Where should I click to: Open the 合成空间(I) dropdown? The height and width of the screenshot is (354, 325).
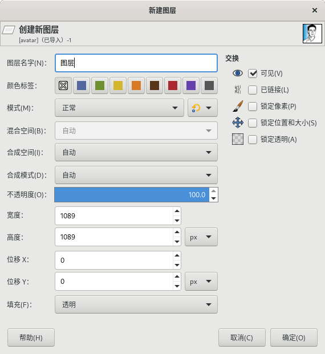[x=136, y=152]
